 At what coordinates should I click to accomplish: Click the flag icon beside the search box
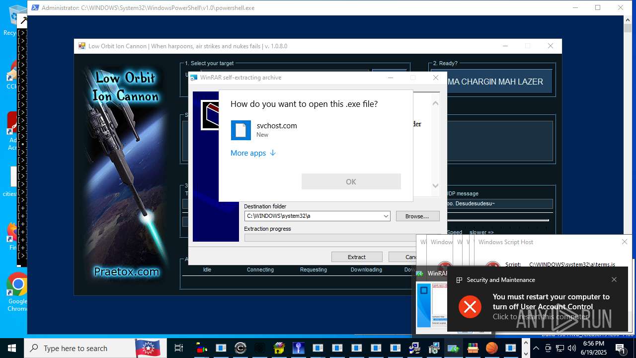[x=148, y=348]
